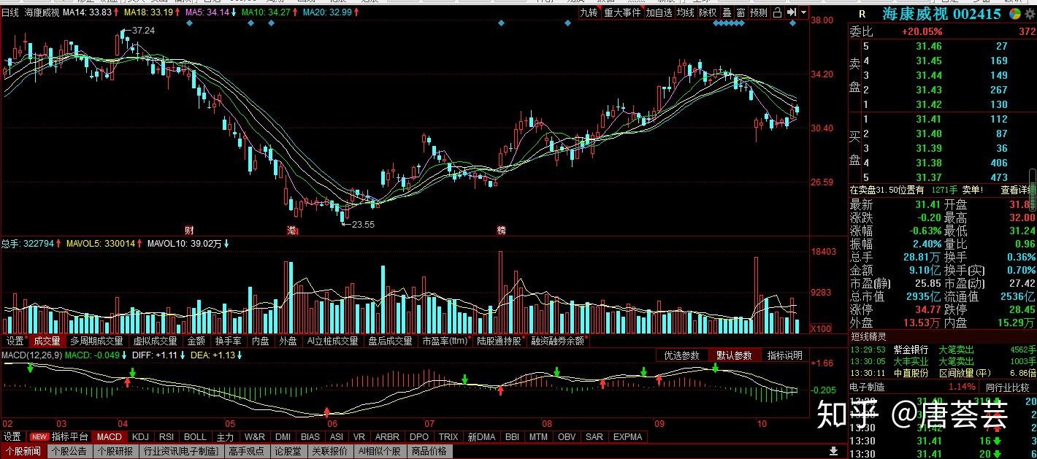The width and height of the screenshot is (1037, 459).
Task: Click 默认参数 in the MACD panel
Action: [x=734, y=355]
